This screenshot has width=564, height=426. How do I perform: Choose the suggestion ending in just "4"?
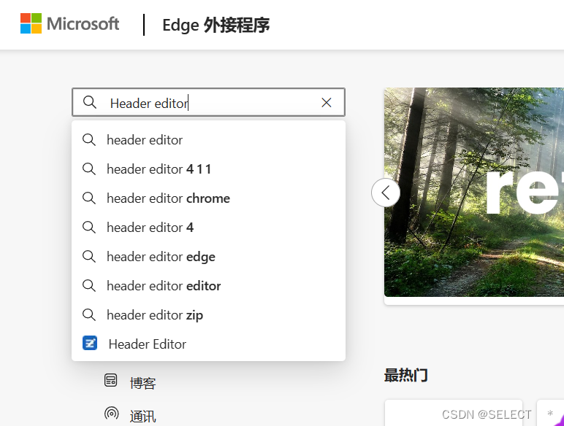point(209,228)
